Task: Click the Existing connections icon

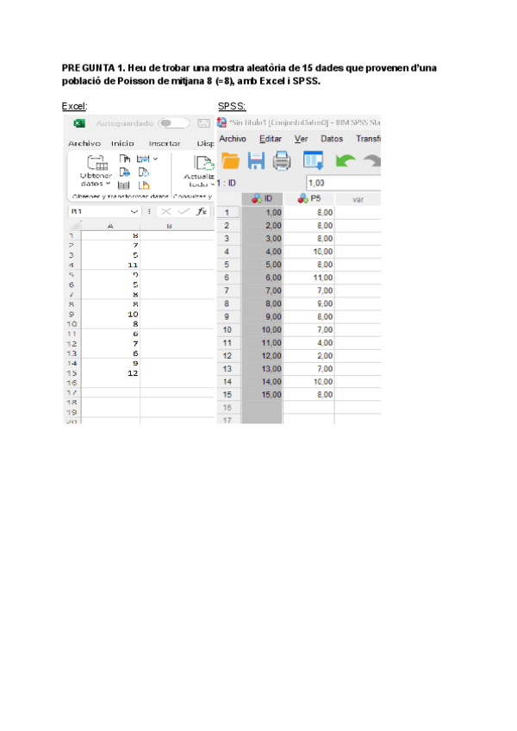Action: pos(144,185)
